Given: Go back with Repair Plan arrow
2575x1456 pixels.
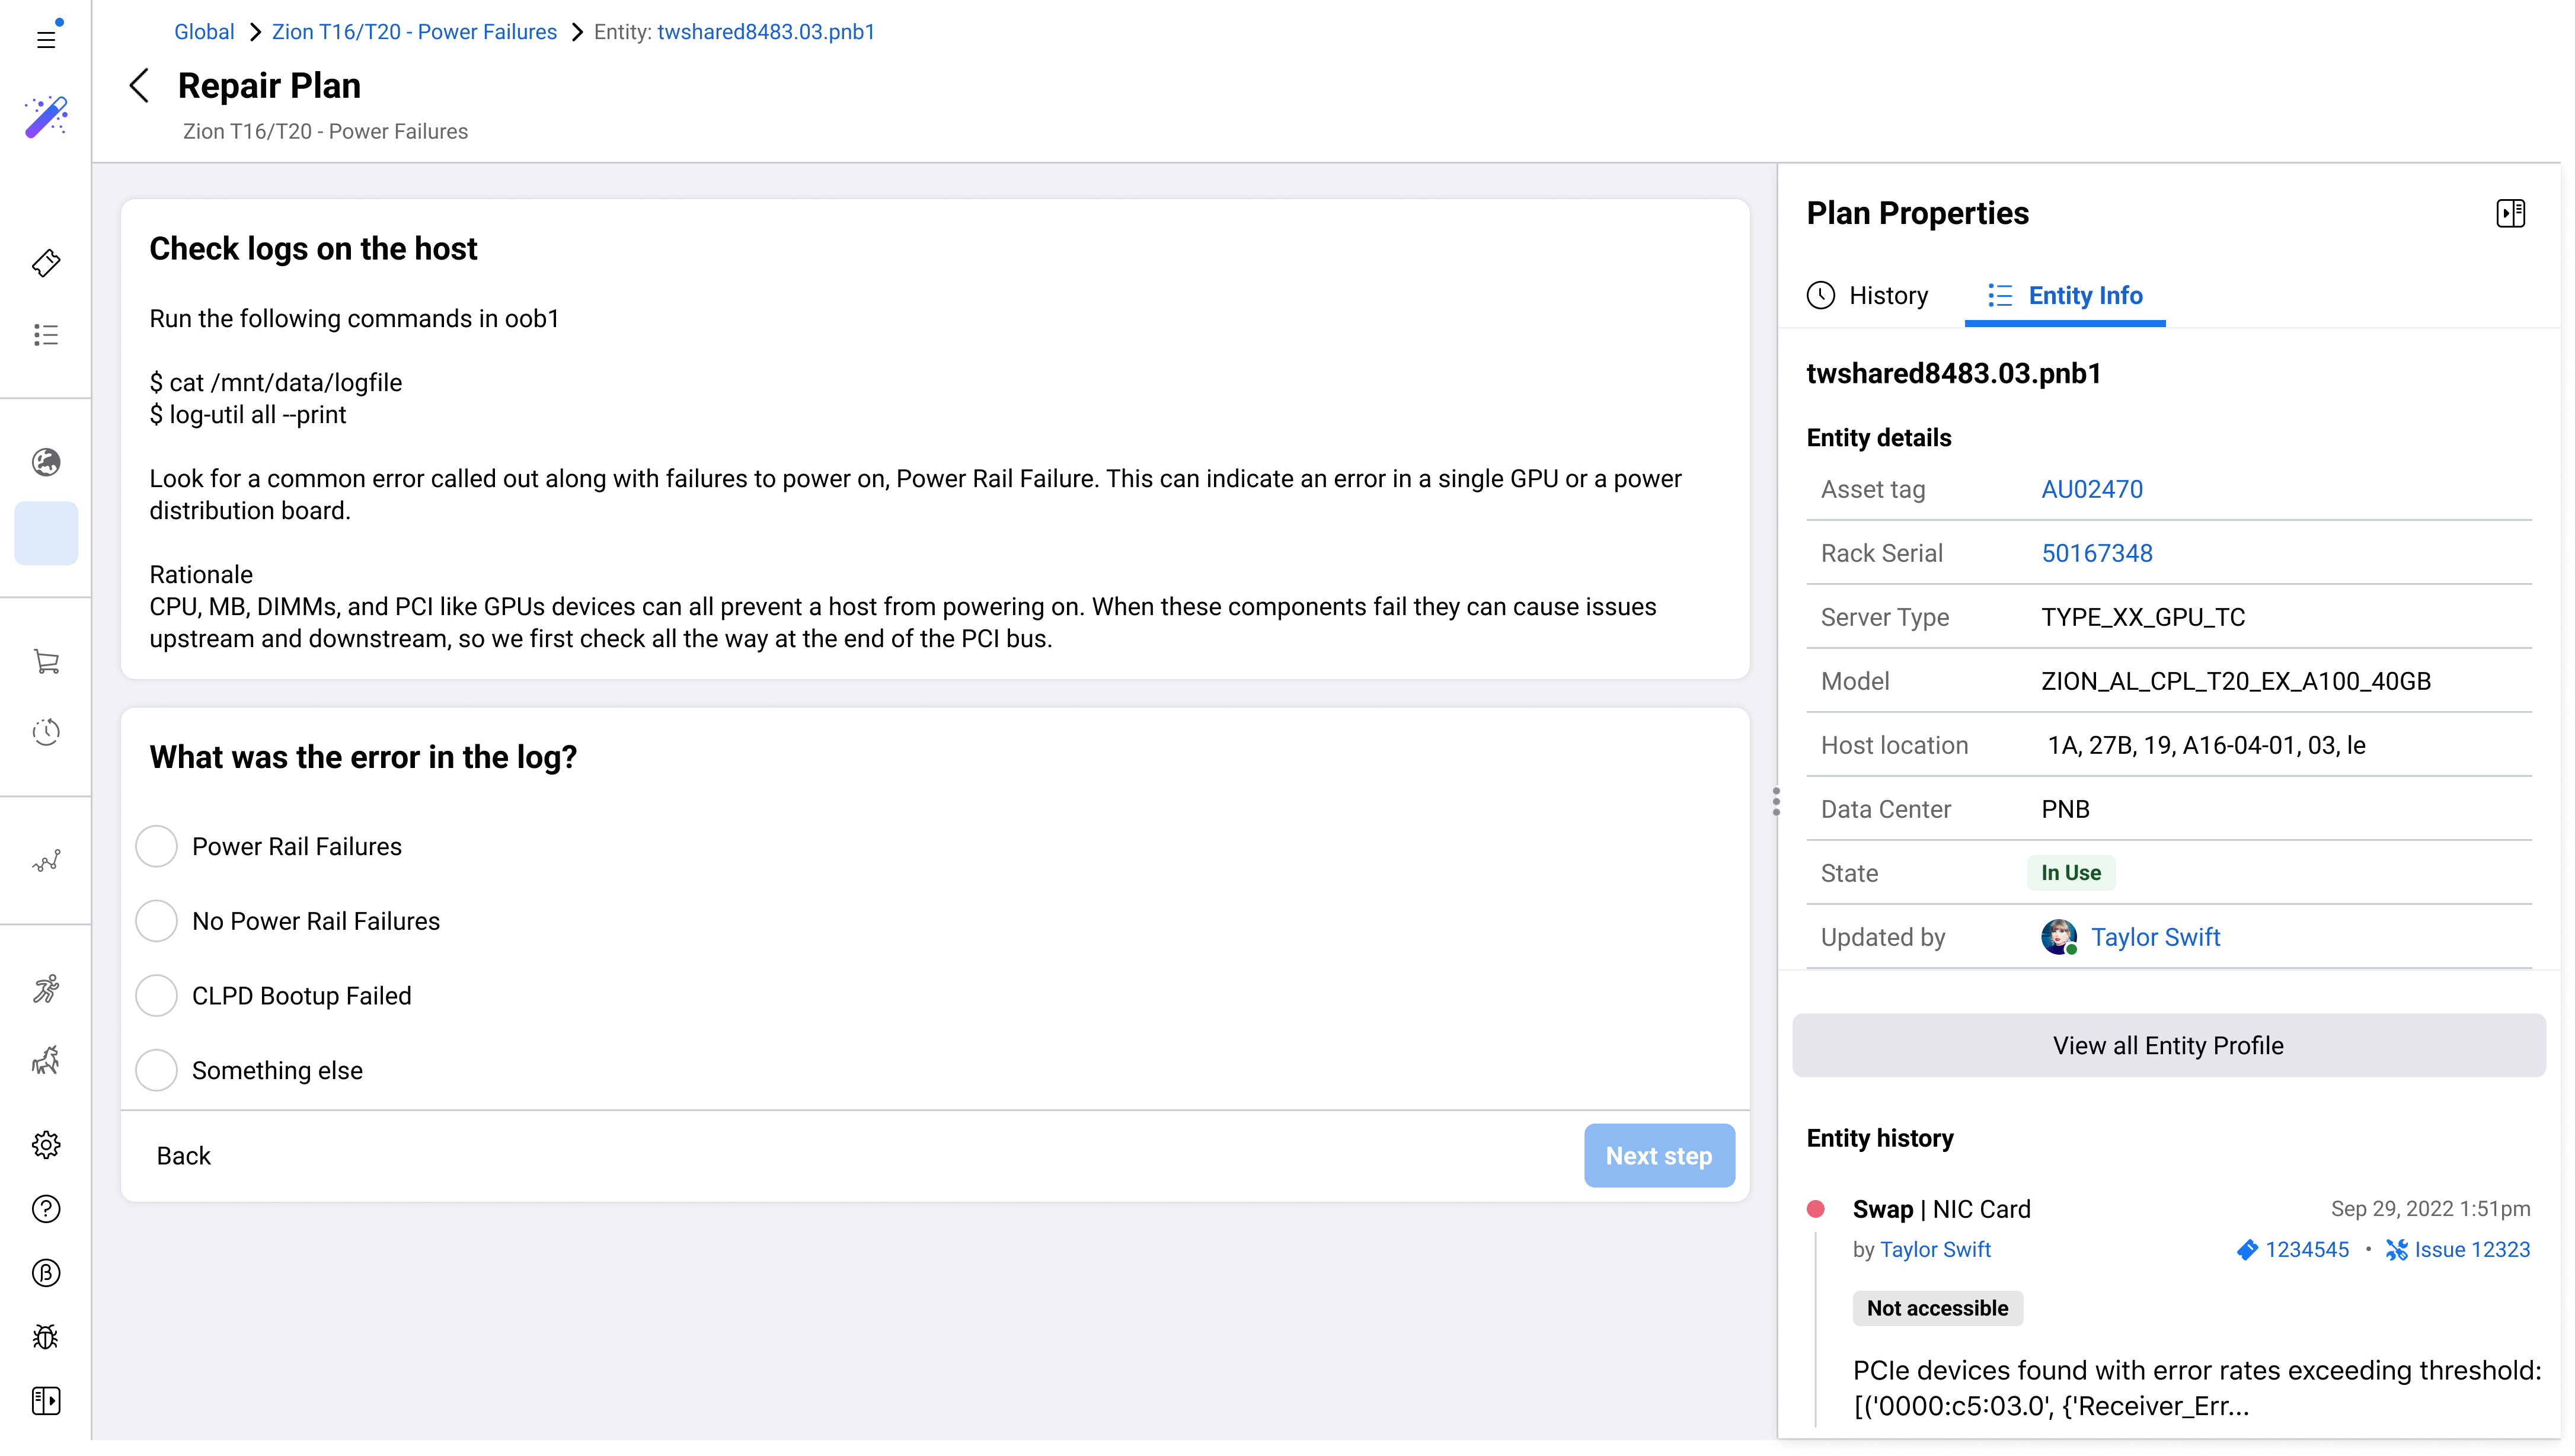Looking at the screenshot, I should (x=140, y=86).
